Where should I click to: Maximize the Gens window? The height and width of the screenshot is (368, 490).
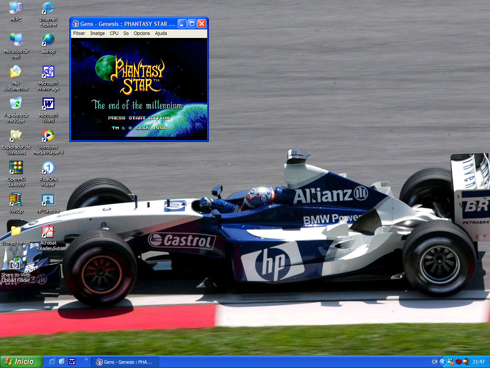click(192, 24)
